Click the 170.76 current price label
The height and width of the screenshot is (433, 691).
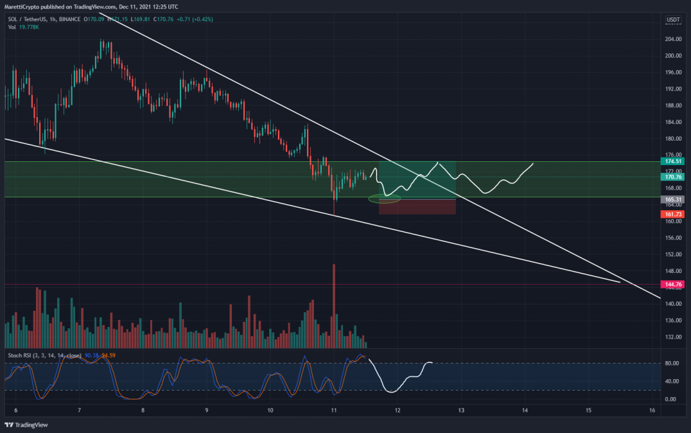672,177
